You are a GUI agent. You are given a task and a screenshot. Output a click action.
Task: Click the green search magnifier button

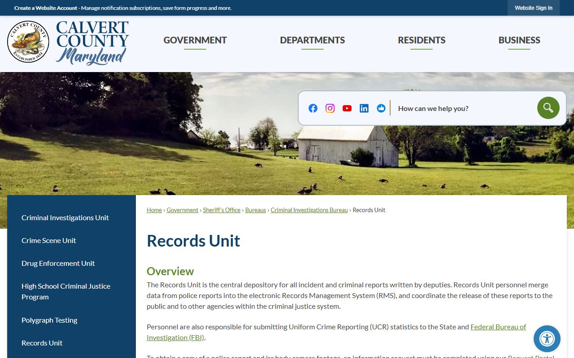[x=548, y=108]
